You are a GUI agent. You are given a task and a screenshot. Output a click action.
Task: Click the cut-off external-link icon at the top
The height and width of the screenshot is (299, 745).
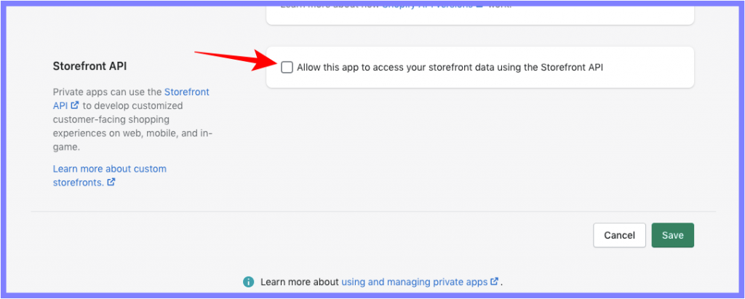(x=479, y=5)
